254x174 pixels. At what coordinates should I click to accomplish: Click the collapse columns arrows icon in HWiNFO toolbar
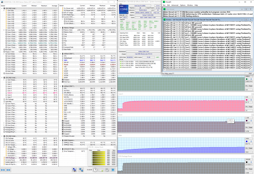click(x=8, y=170)
